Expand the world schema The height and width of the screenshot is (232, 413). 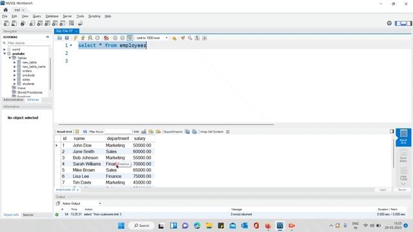point(5,50)
